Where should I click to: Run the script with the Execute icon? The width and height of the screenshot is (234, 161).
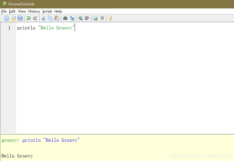96,18
